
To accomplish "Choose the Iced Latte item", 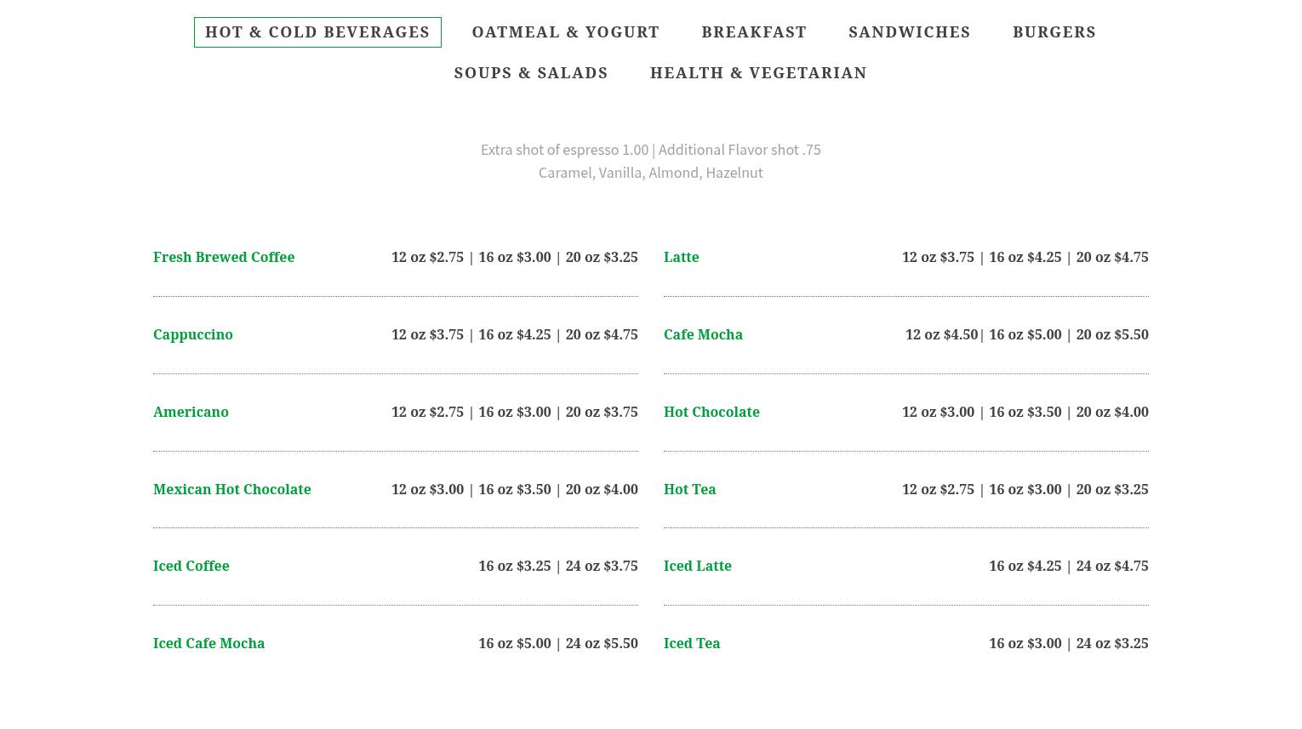I will pyautogui.click(x=697, y=566).
